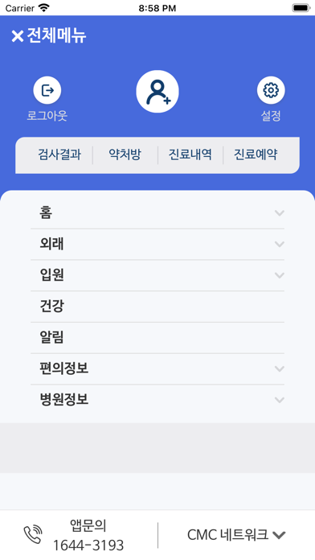Tap the 로그아웃 logout icon
The width and height of the screenshot is (315, 560).
pos(47,90)
